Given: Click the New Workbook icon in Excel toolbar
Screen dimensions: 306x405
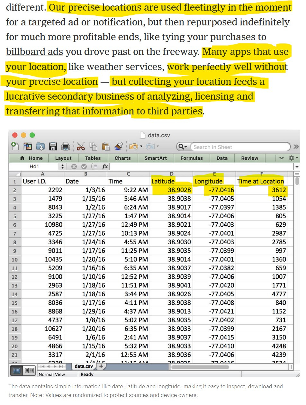Looking at the screenshot, I should [x=15, y=146].
